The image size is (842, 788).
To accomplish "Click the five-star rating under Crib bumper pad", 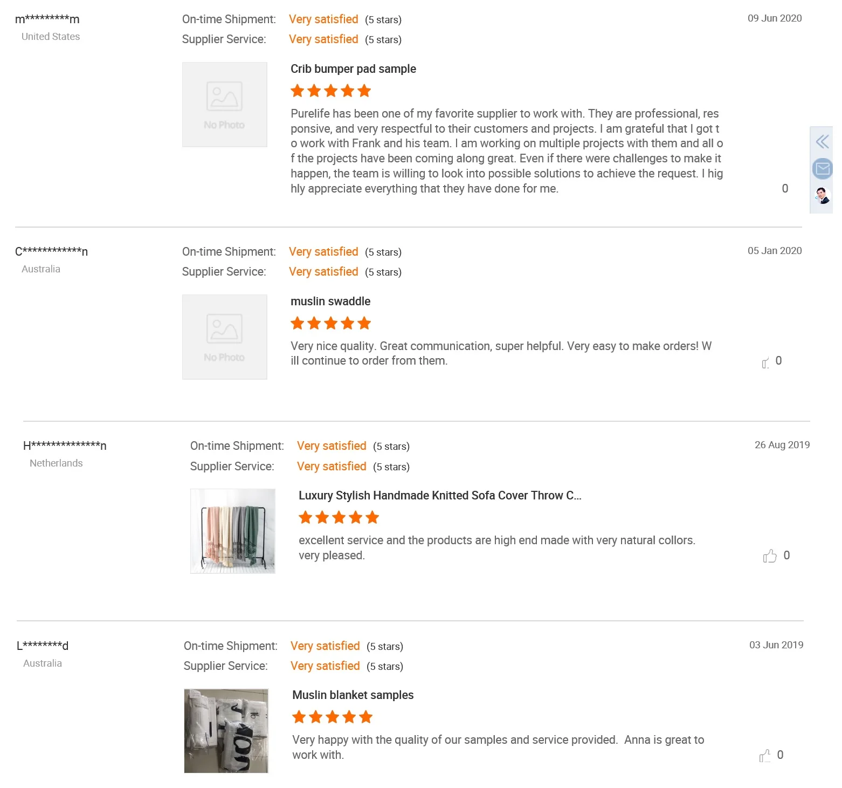I will [330, 91].
